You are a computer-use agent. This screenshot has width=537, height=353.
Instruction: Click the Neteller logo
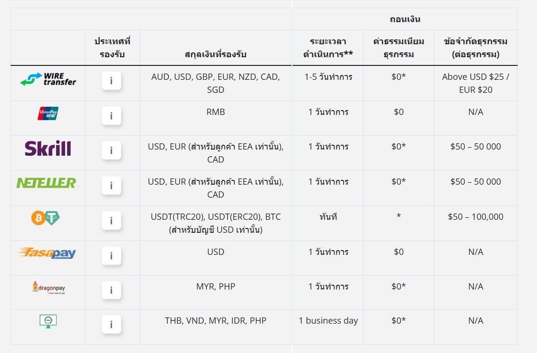click(47, 183)
